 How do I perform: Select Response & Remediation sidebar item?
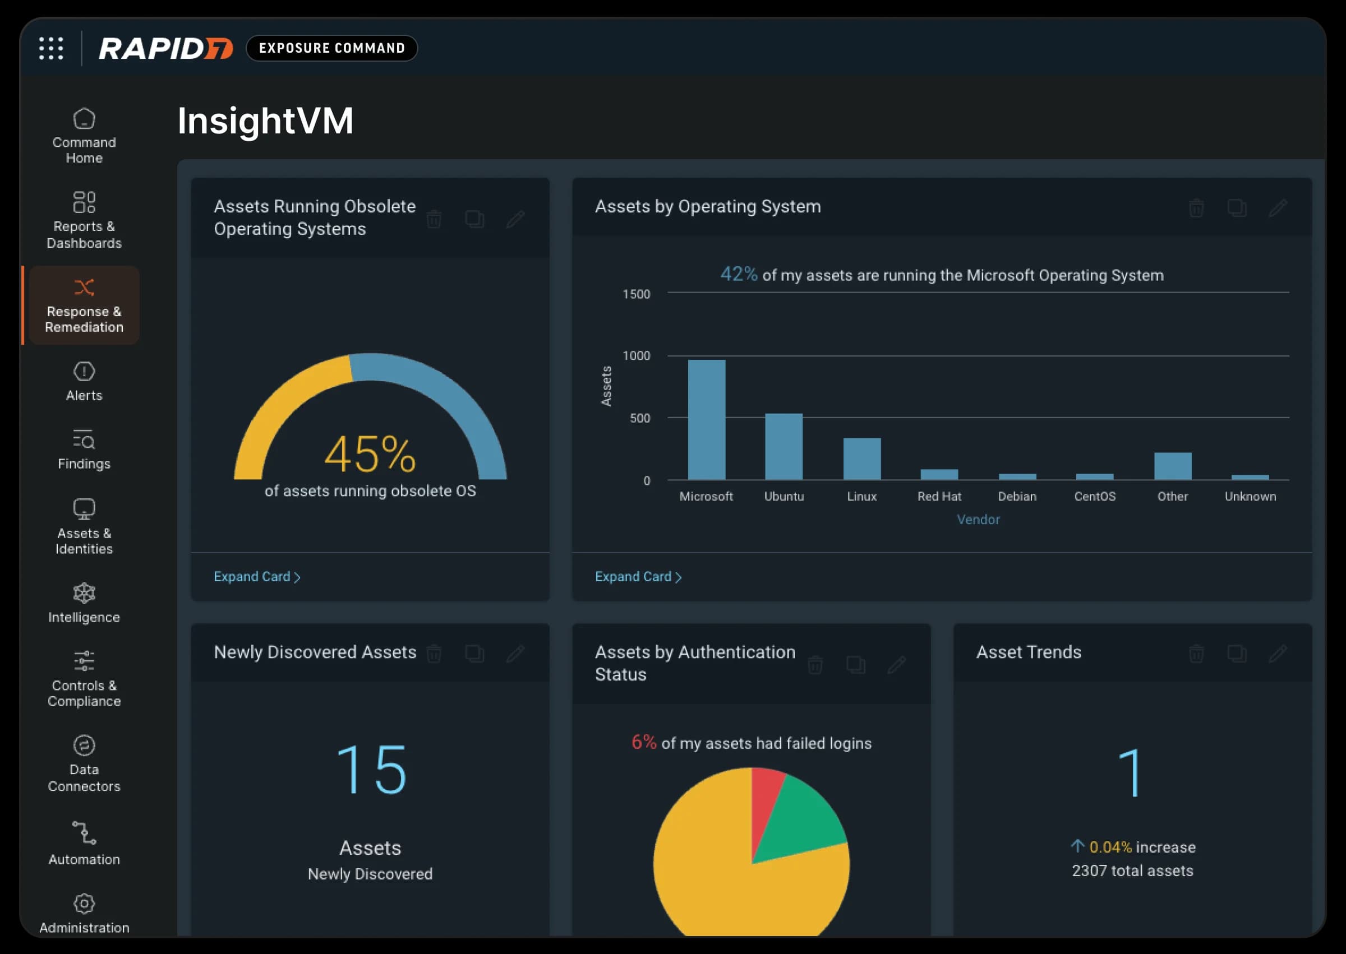coord(84,305)
